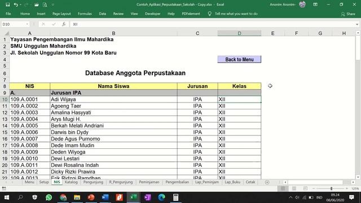The width and height of the screenshot is (361, 203).
Task: Switch to the Cetak sheet tab
Action: pyautogui.click(x=250, y=182)
